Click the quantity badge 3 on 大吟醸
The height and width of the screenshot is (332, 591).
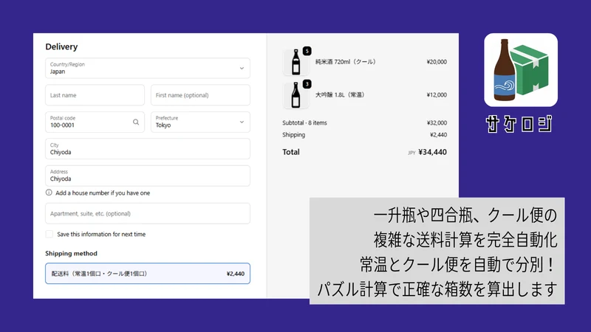307,84
